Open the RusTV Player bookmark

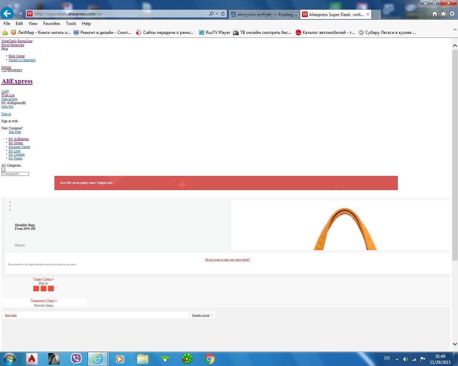pos(214,33)
